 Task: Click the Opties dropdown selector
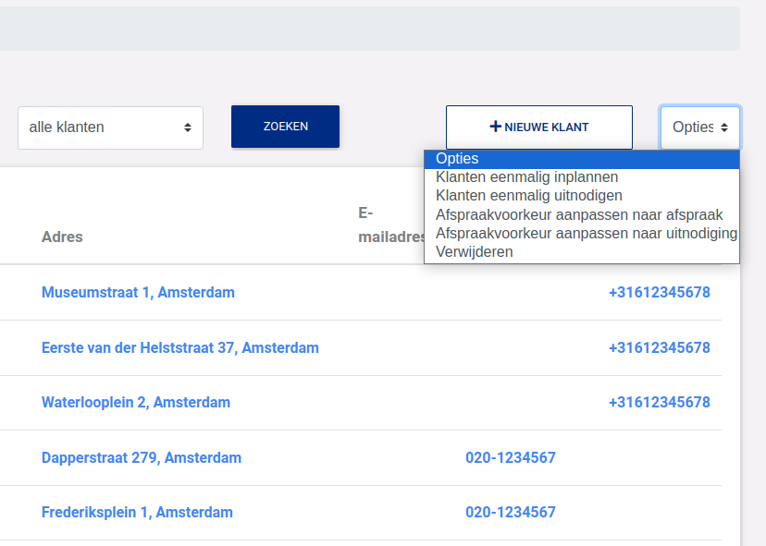click(x=699, y=127)
